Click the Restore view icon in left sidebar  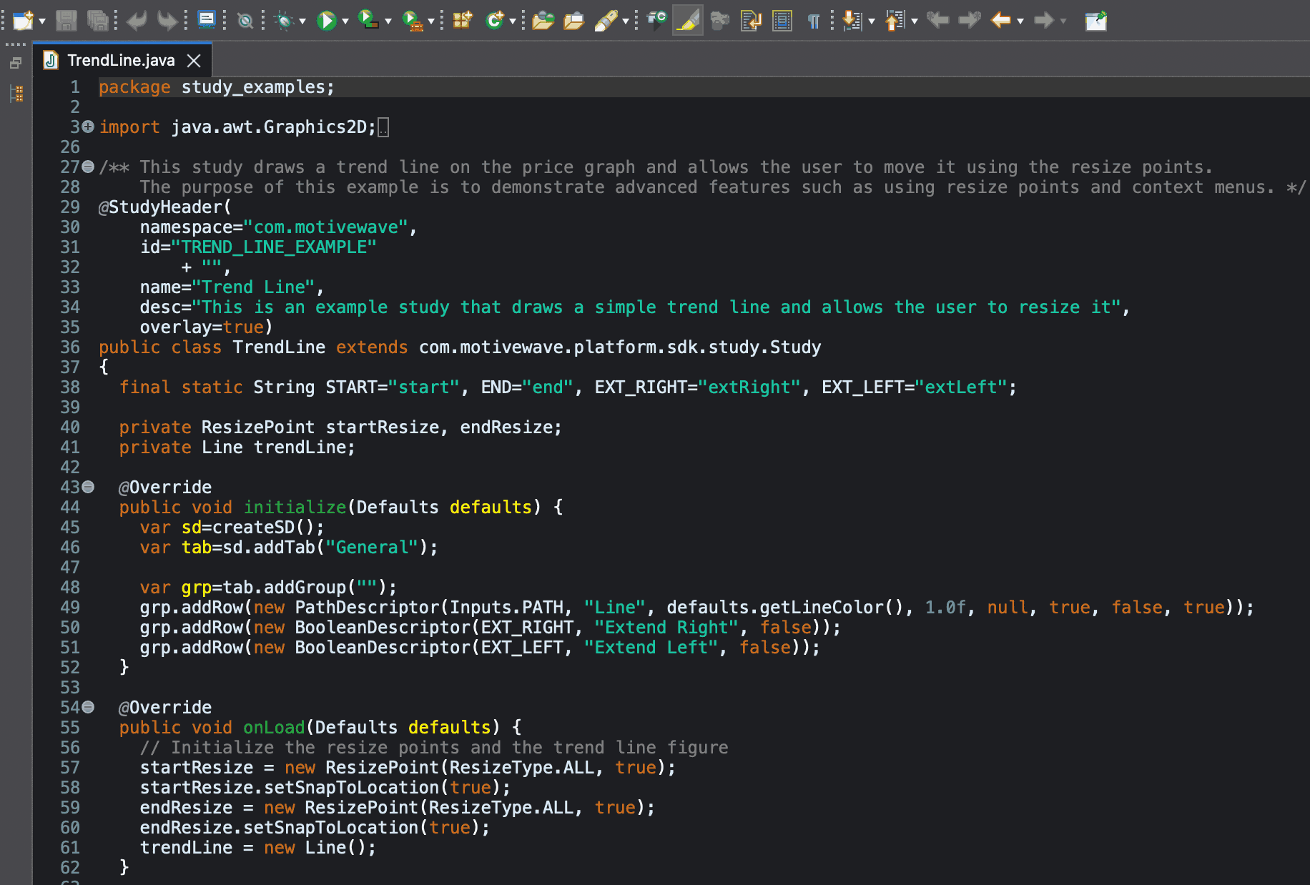click(16, 64)
